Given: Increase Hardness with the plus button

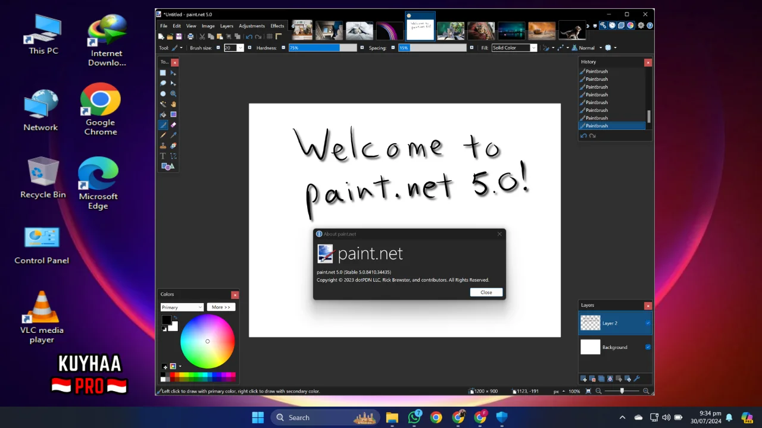Looking at the screenshot, I should [x=362, y=48].
